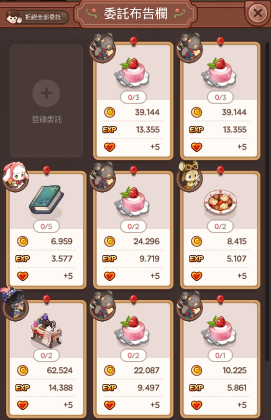Open the commission card rewarding 10,225 gold
Image resolution: width=271 pixels, height=420 pixels.
[x=220, y=359]
